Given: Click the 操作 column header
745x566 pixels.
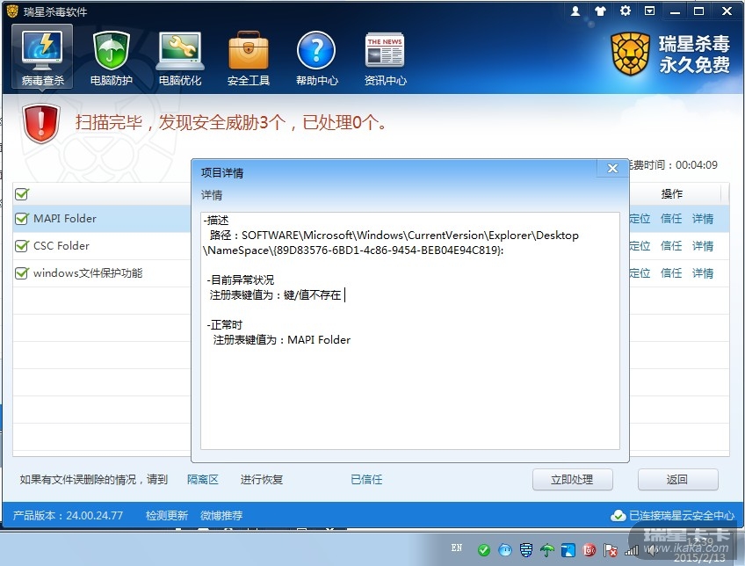Looking at the screenshot, I should tap(672, 193).
